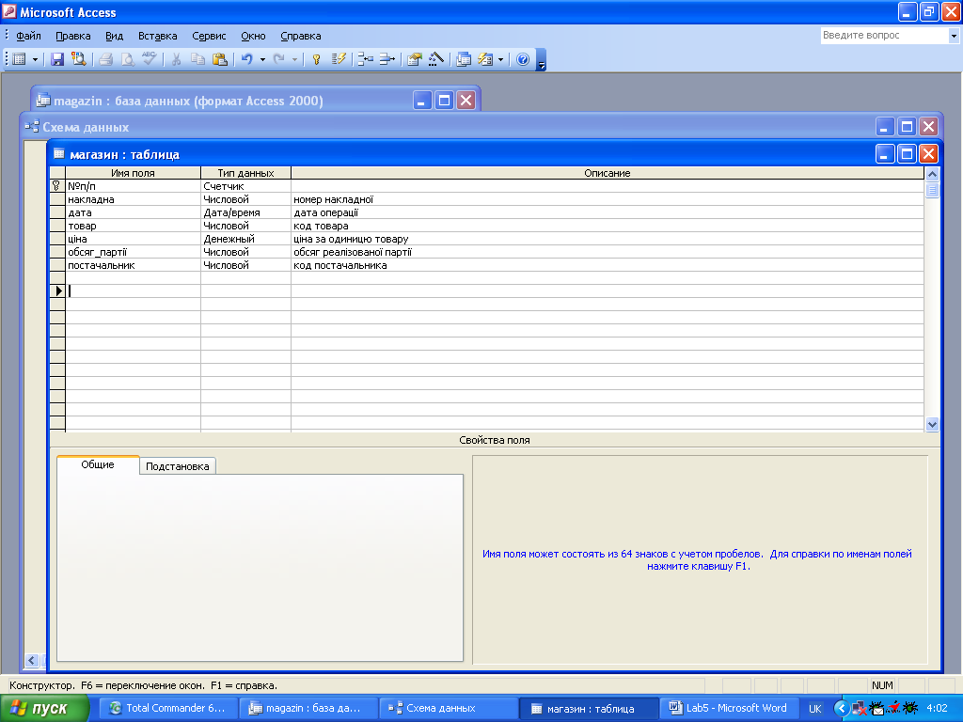The height and width of the screenshot is (722, 963).
Task: Click the 'Описание' column header
Action: (608, 173)
